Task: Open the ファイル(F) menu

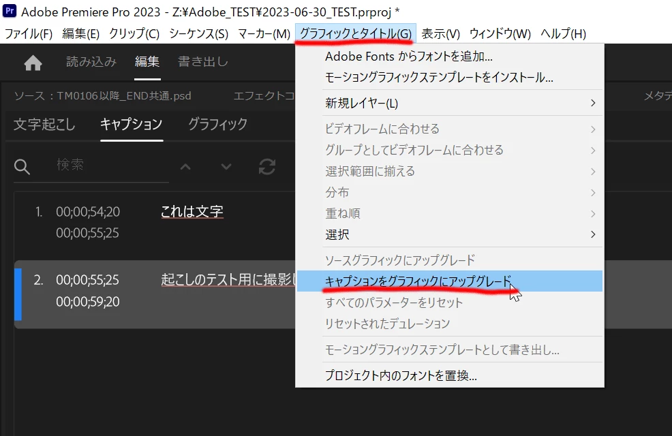Action: click(x=29, y=33)
